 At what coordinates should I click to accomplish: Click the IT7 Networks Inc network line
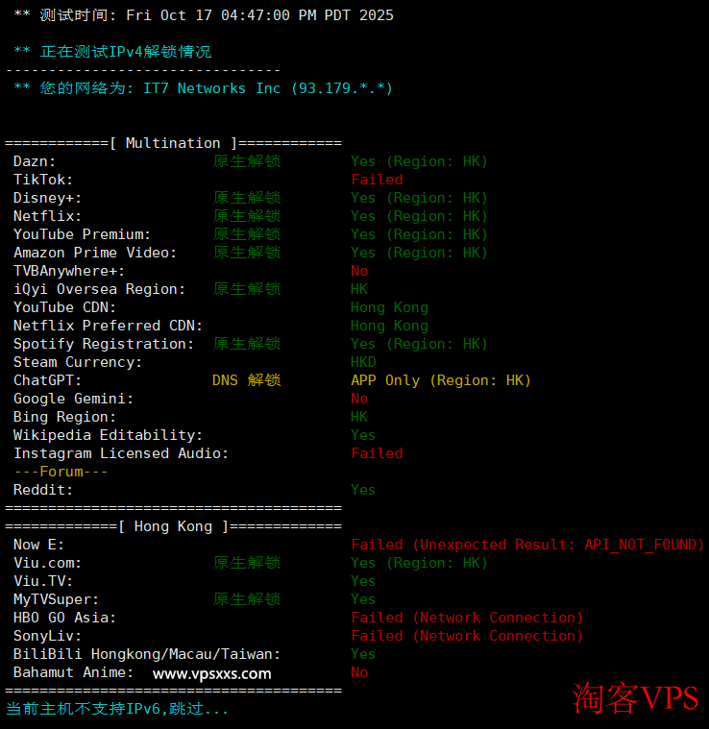pyautogui.click(x=203, y=88)
